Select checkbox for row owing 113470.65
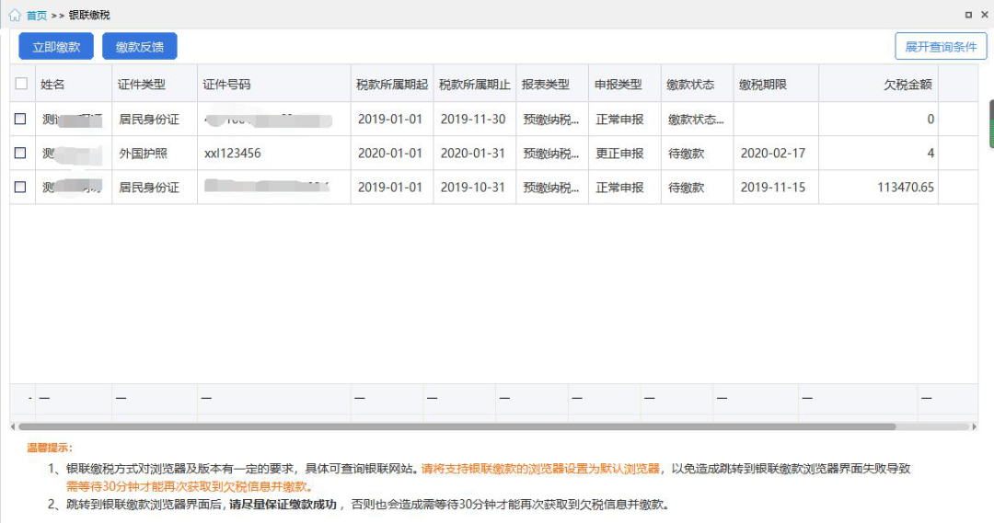 20,188
